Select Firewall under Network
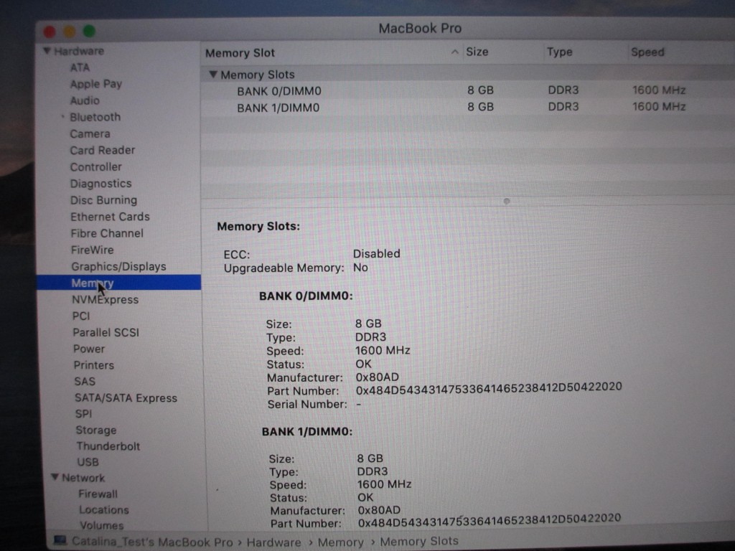Screen dimensions: 735x551 coord(98,494)
